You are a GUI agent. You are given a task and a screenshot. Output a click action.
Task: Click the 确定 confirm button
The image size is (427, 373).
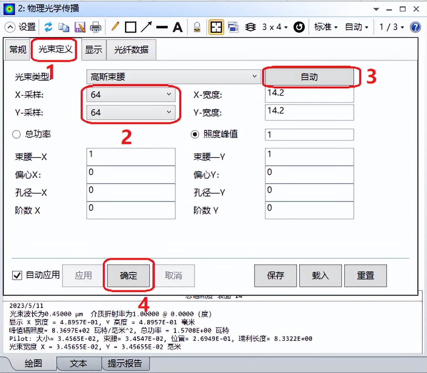coord(129,275)
